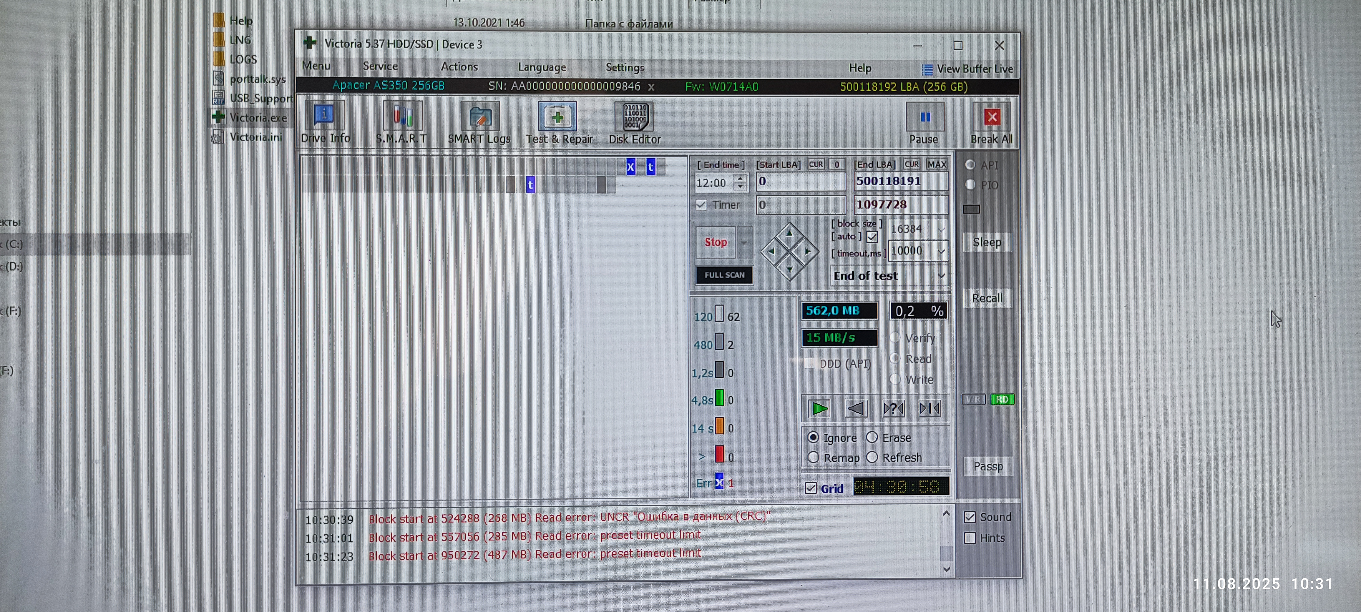
Task: Open the Disk Editor icon
Action: pos(634,117)
